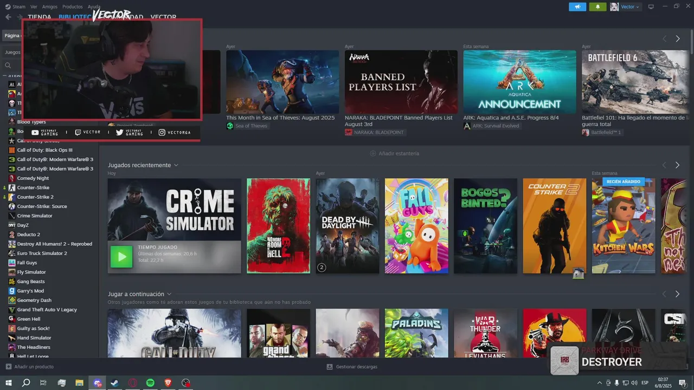Open the Sea of Thieves game tag link
The width and height of the screenshot is (694, 390).
click(248, 126)
